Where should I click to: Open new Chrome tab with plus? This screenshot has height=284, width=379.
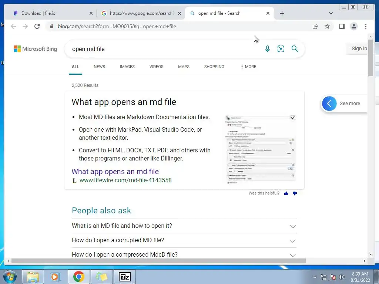click(x=282, y=13)
